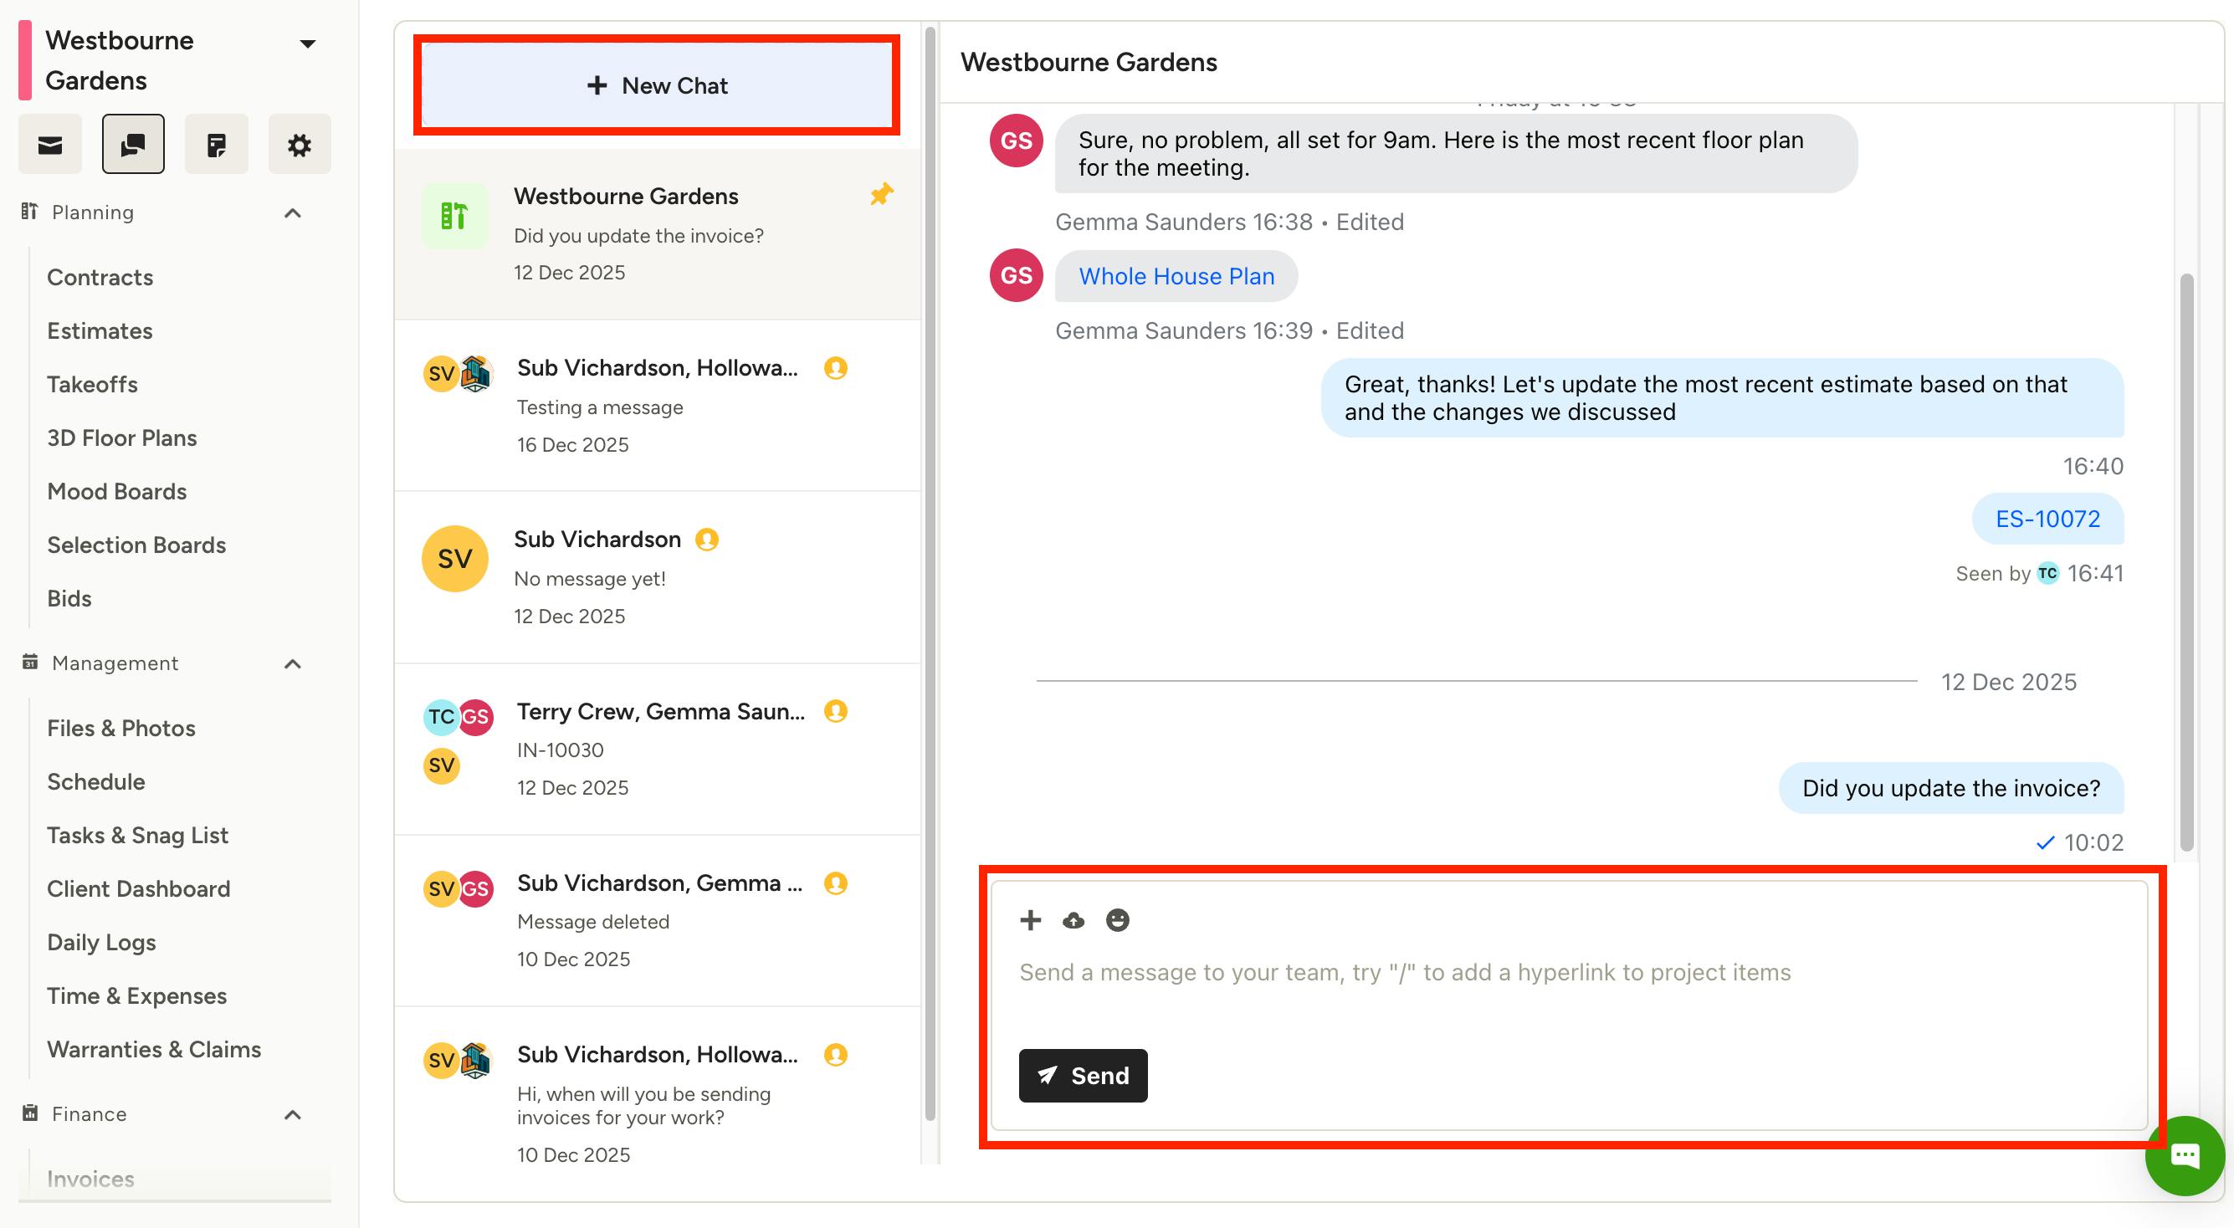The height and width of the screenshot is (1228, 2234).
Task: Open Sub Vichardson 'No message yet!' chat
Action: pos(658,577)
